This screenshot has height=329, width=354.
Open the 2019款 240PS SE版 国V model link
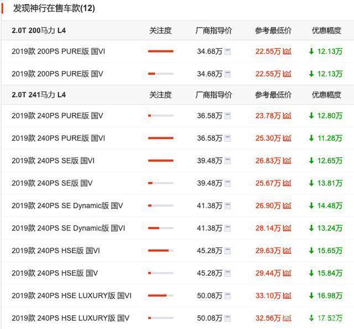point(52,183)
